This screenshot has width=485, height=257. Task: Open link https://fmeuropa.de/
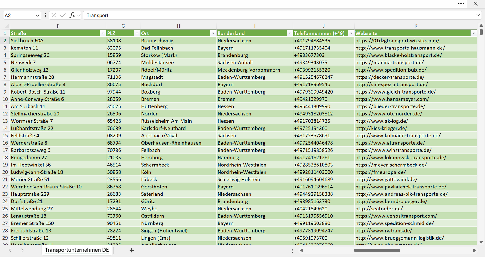[380, 172]
